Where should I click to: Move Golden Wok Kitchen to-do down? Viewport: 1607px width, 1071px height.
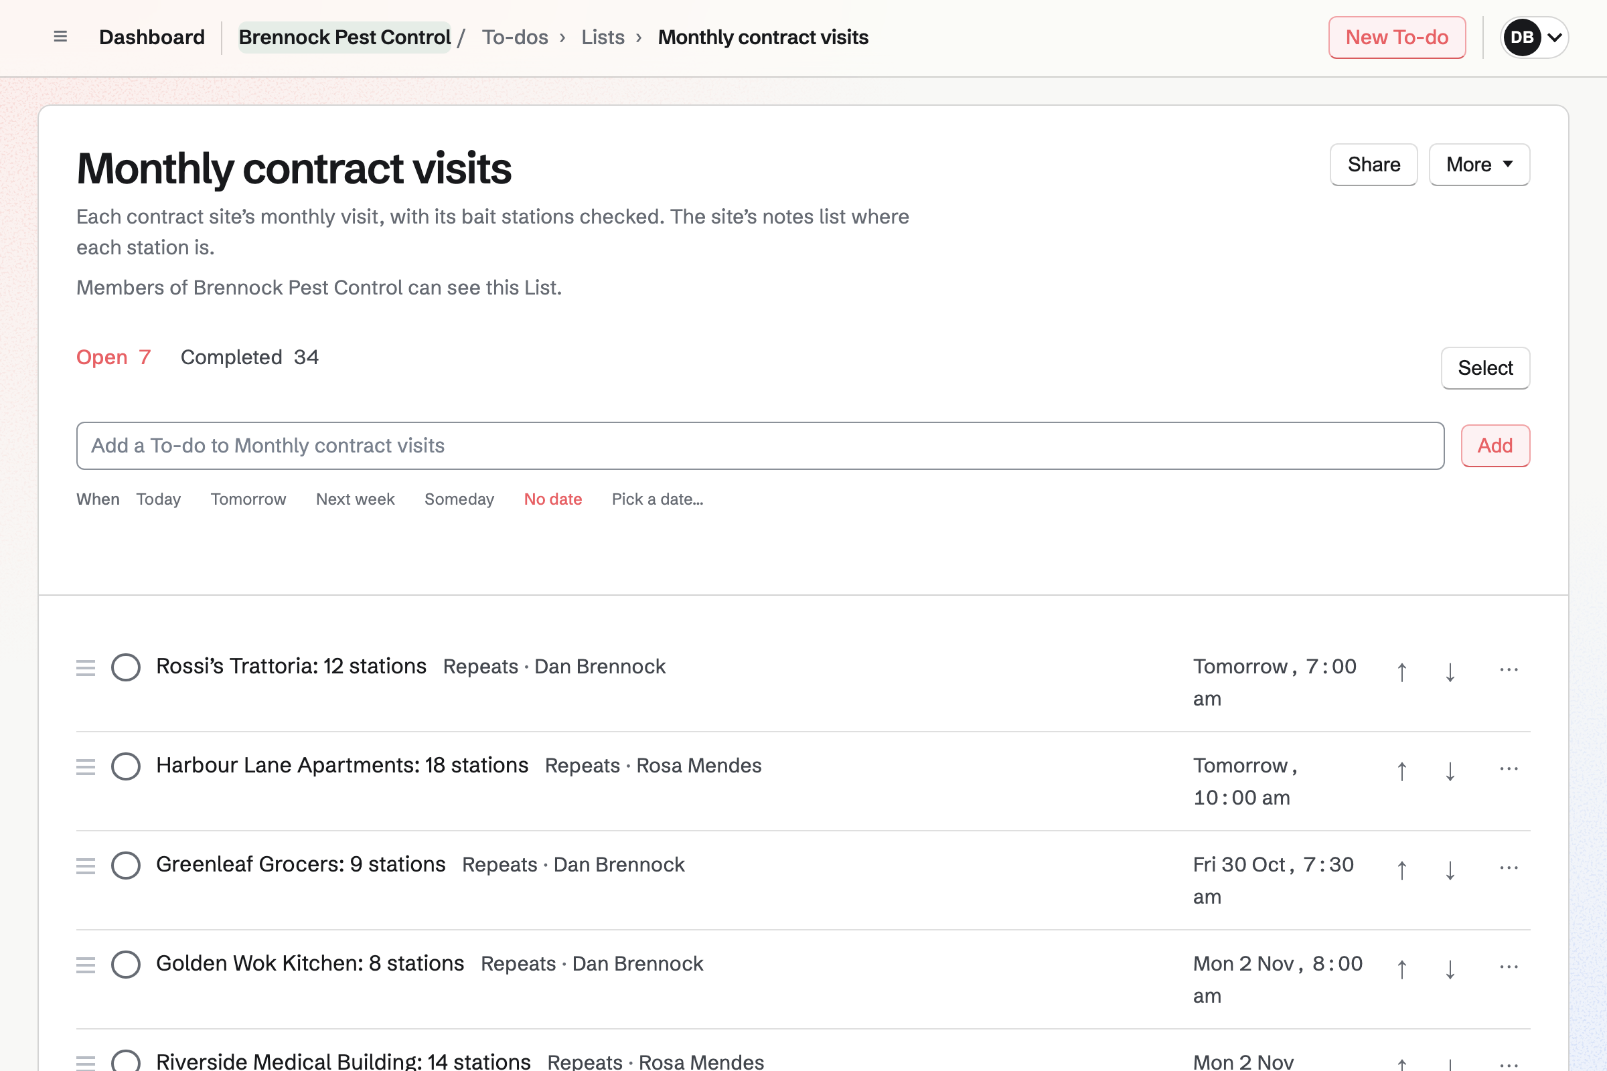(x=1450, y=969)
